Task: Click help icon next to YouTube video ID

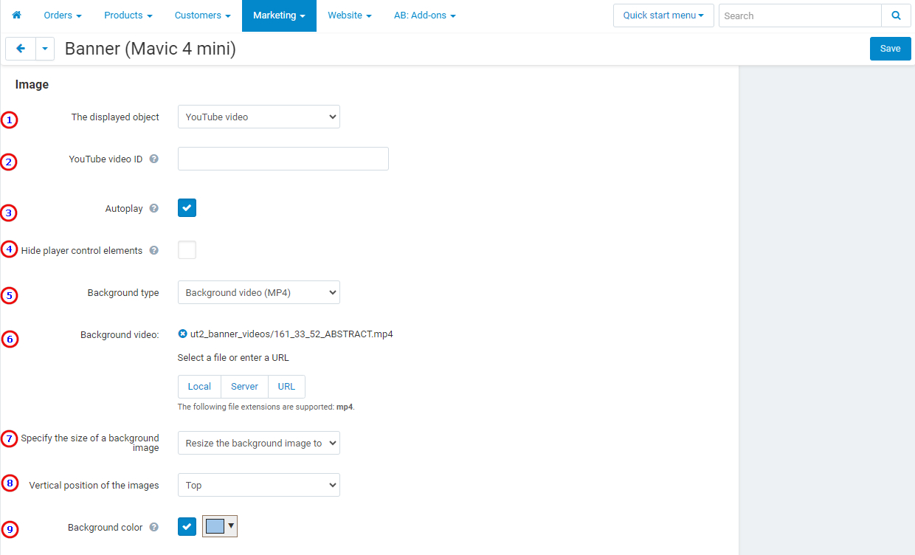Action: pyautogui.click(x=154, y=159)
